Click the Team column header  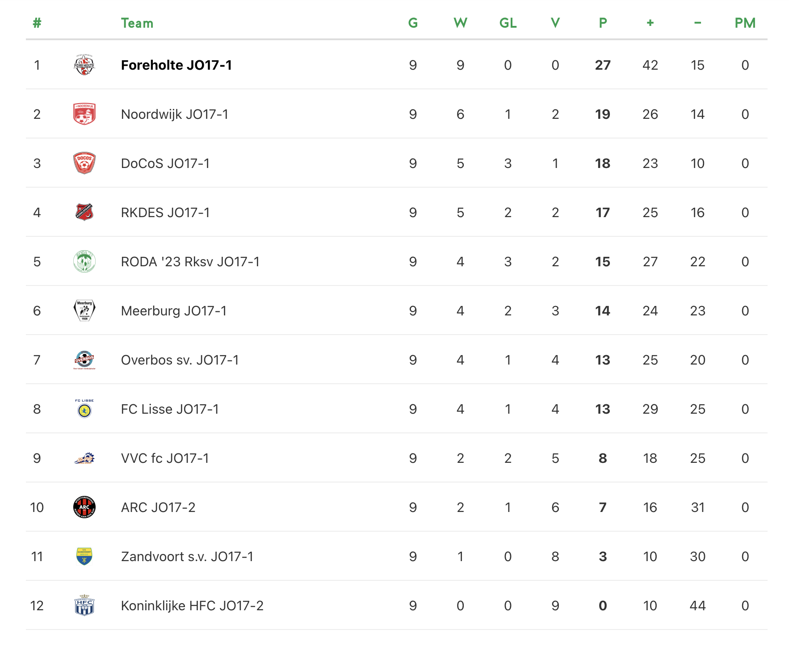pos(137,23)
